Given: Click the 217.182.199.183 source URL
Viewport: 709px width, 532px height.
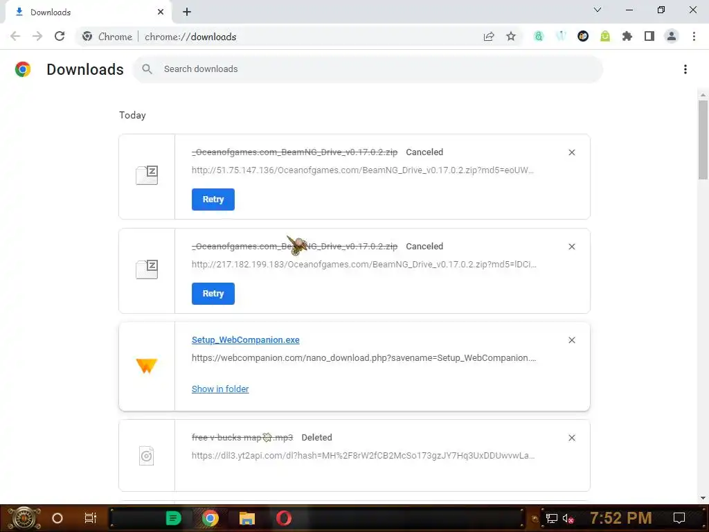Looking at the screenshot, I should tap(364, 264).
